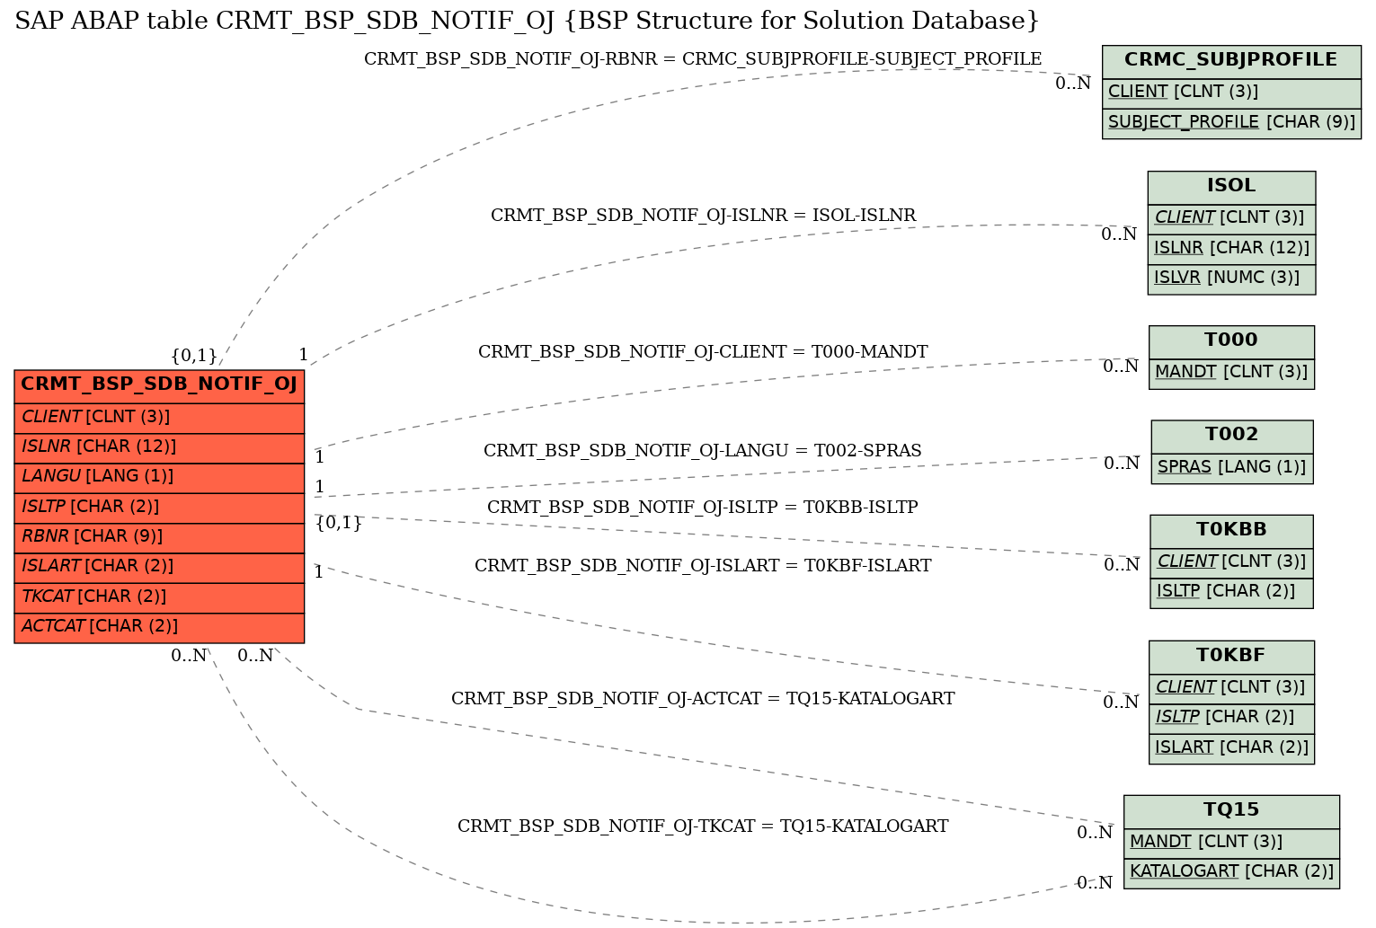This screenshot has height=928, width=1376.
Task: Select ISLTP [CHAR (2)] in CRMT_BSP_SDB_NOTIF_OJ
Action: pos(159,508)
